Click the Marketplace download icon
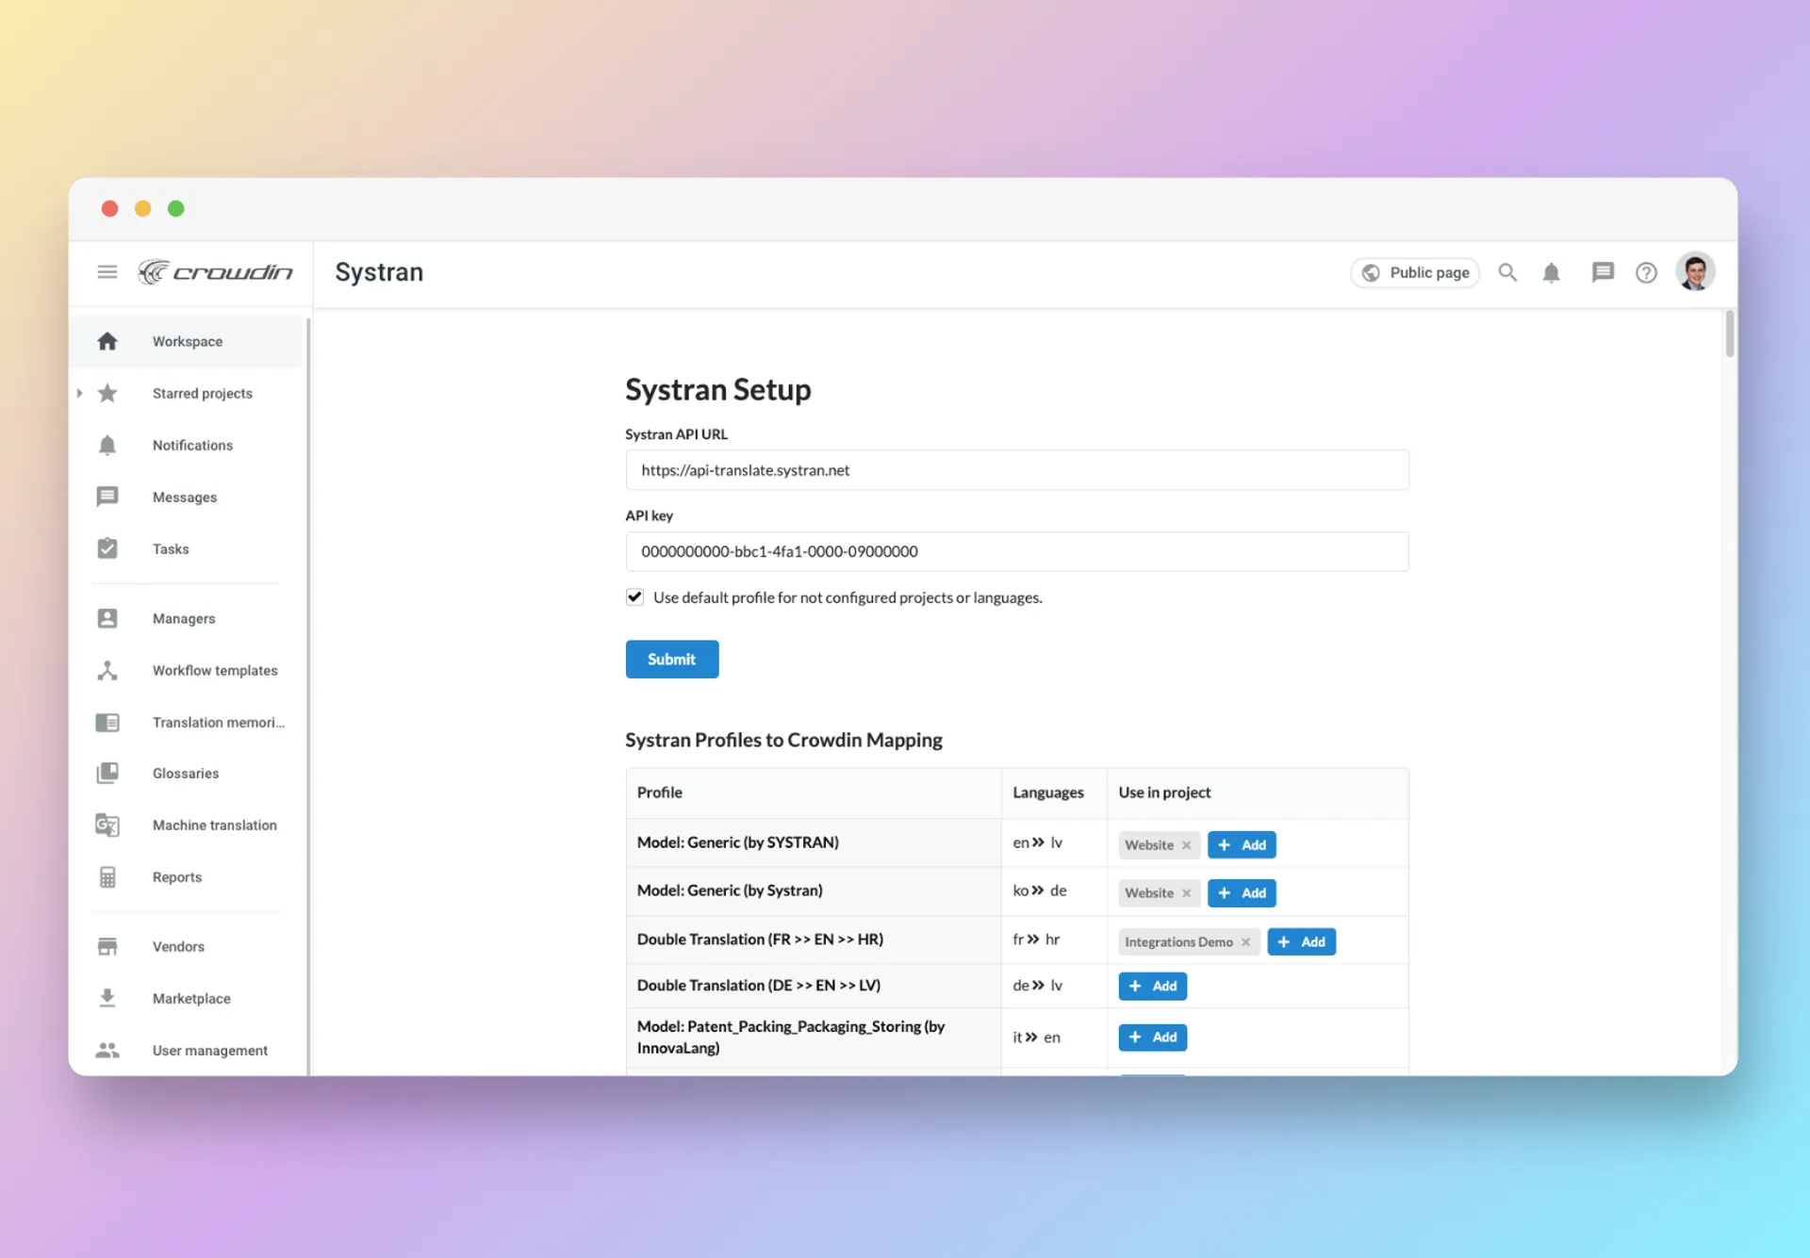Viewport: 1810px width, 1258px height. click(107, 998)
